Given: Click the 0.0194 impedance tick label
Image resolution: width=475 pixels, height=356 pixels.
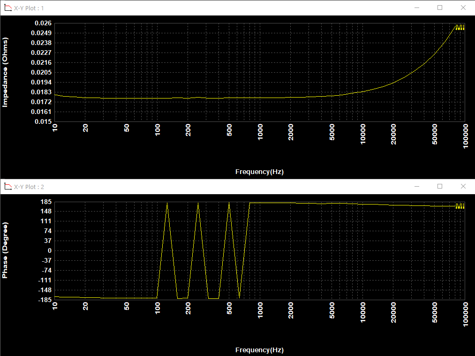Looking at the screenshot, I should pos(41,83).
